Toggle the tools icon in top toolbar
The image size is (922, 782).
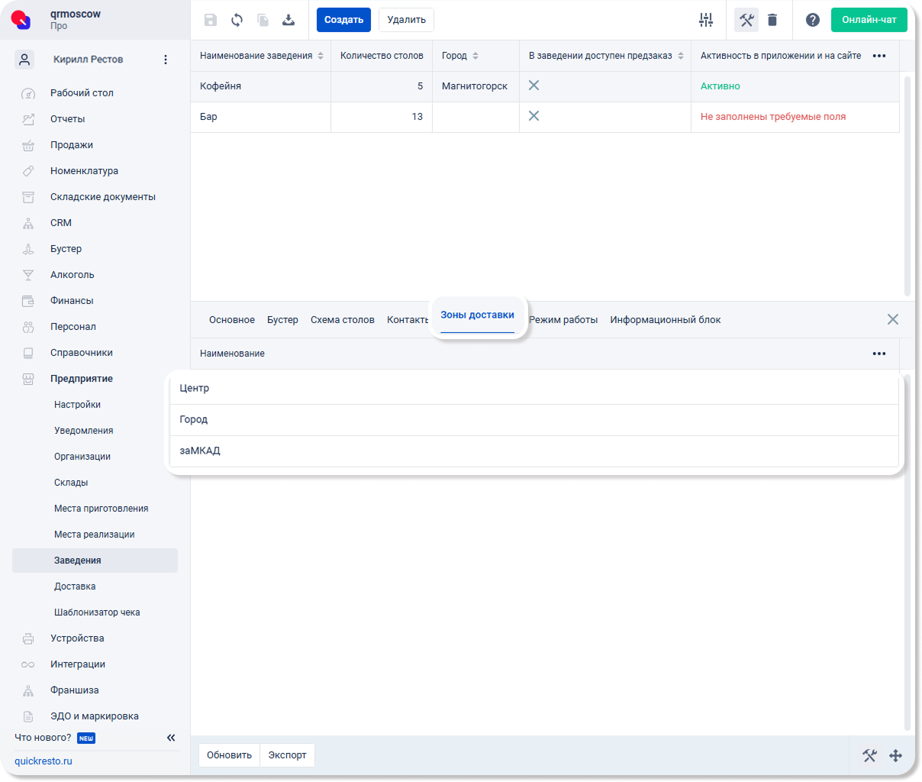point(746,20)
